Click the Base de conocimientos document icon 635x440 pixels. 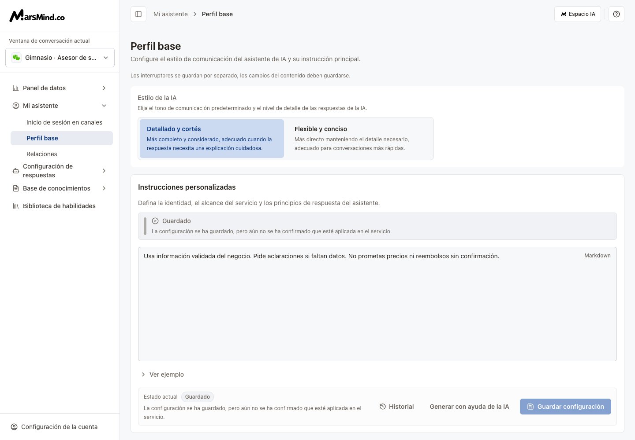click(x=16, y=188)
